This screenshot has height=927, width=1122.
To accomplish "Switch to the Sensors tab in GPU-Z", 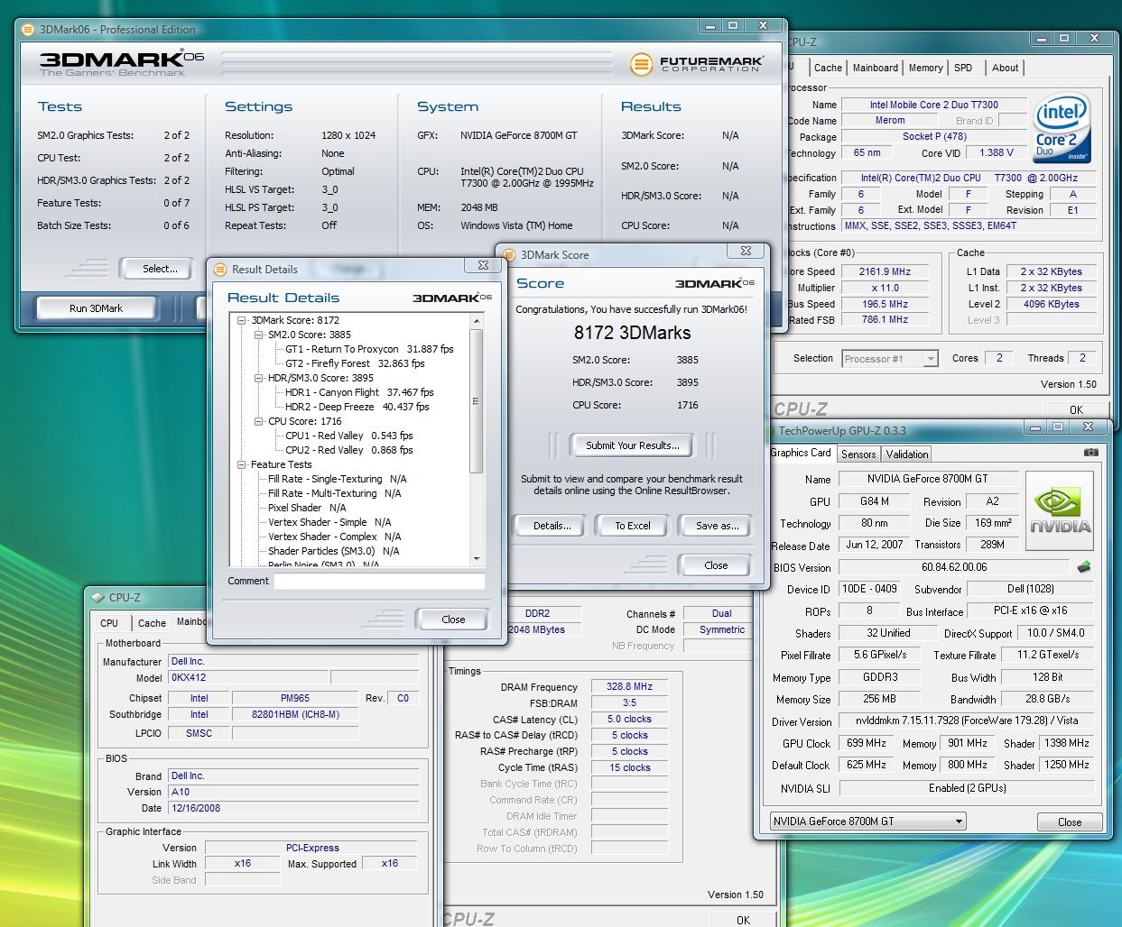I will 858,454.
